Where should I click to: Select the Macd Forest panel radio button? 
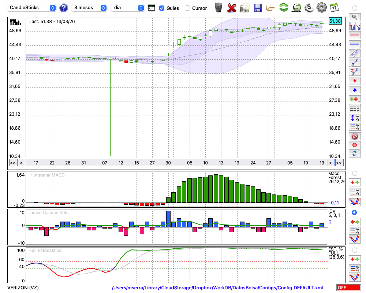(354, 173)
